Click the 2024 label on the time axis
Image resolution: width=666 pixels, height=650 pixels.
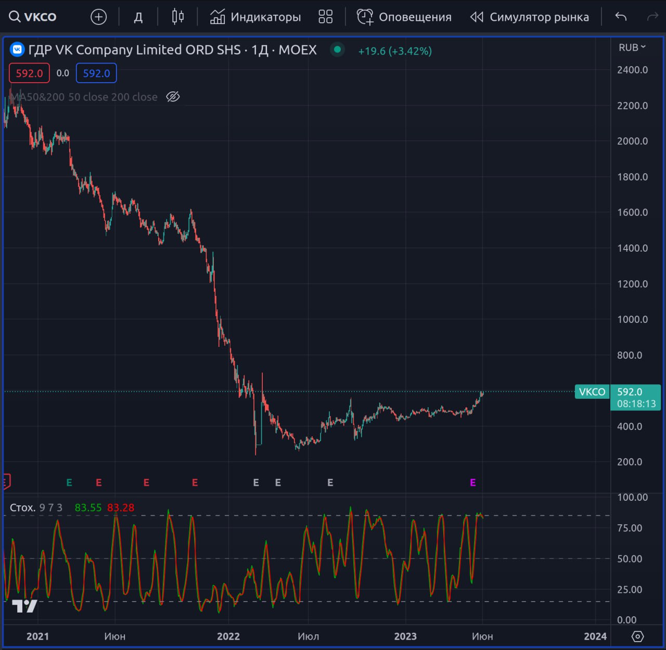(595, 636)
